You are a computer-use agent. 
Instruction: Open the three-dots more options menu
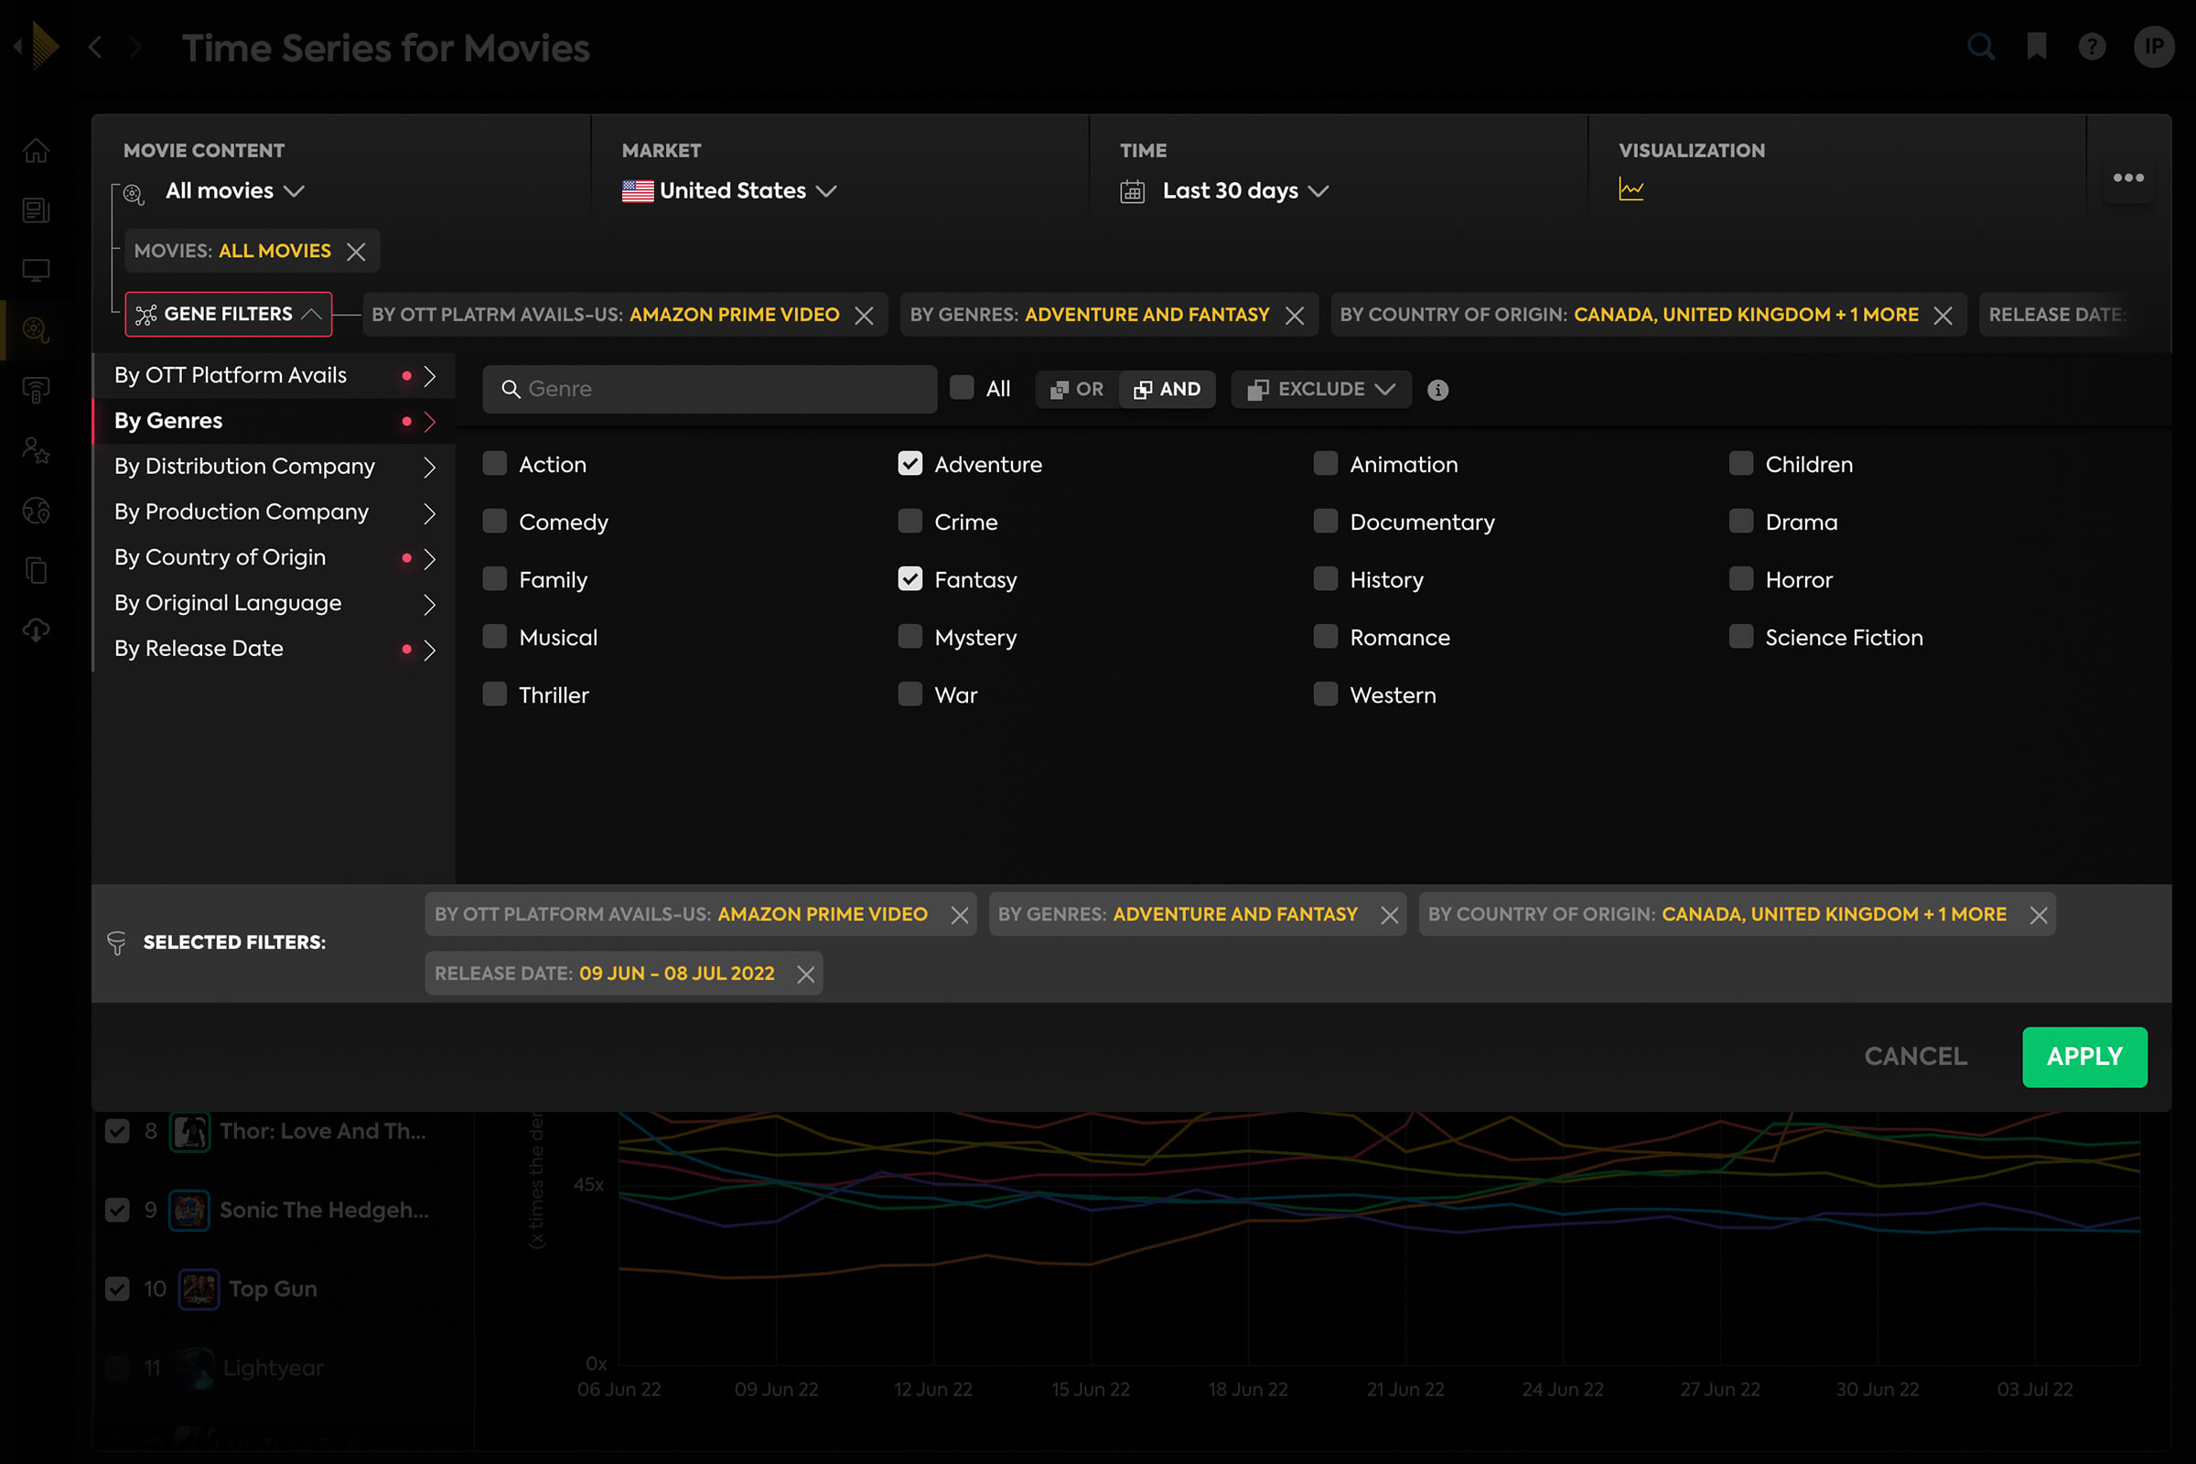(x=2128, y=178)
